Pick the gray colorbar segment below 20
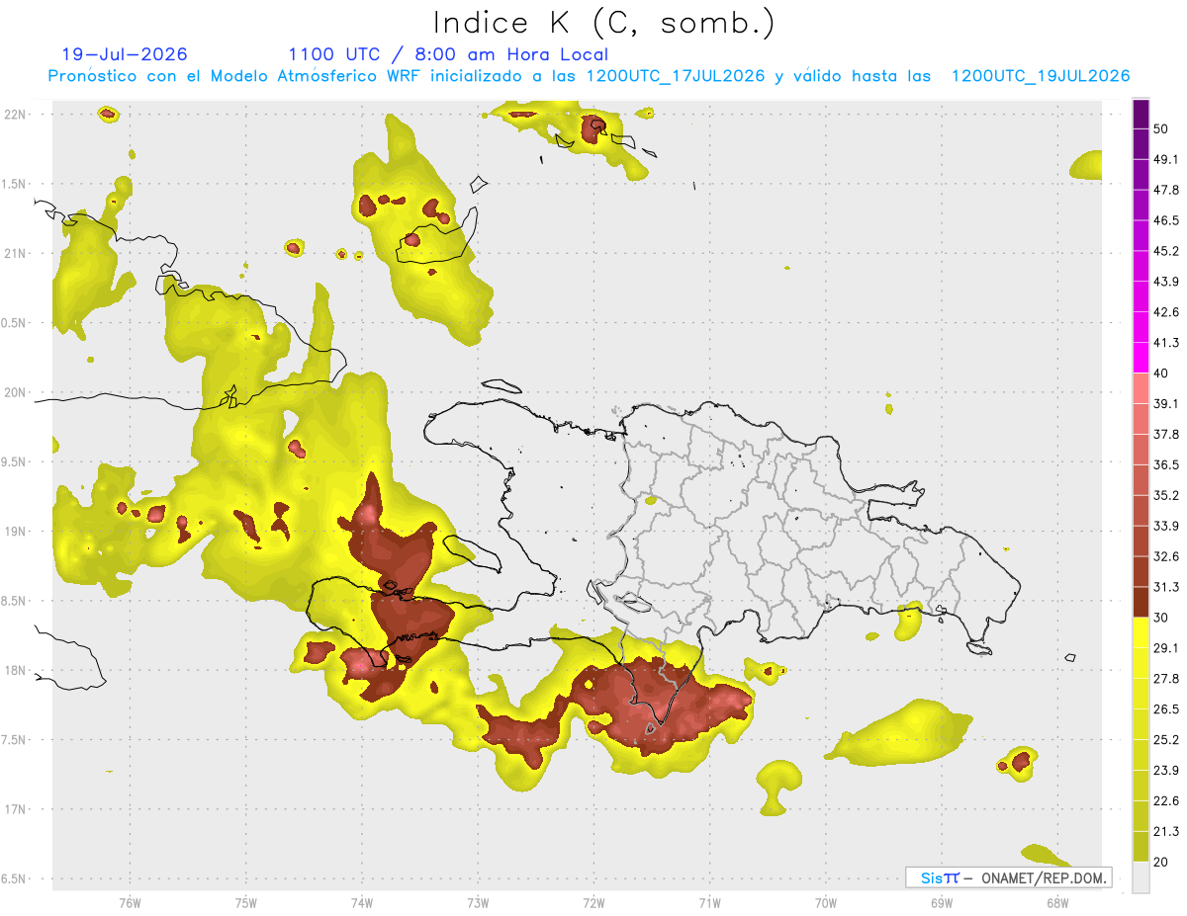 (x=1141, y=877)
